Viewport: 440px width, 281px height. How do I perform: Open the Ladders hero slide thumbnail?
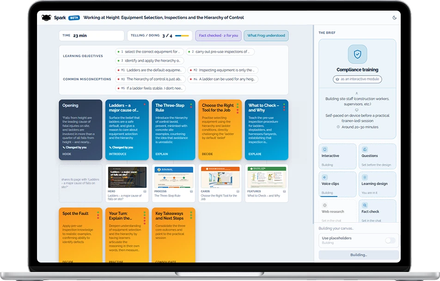pos(127,177)
